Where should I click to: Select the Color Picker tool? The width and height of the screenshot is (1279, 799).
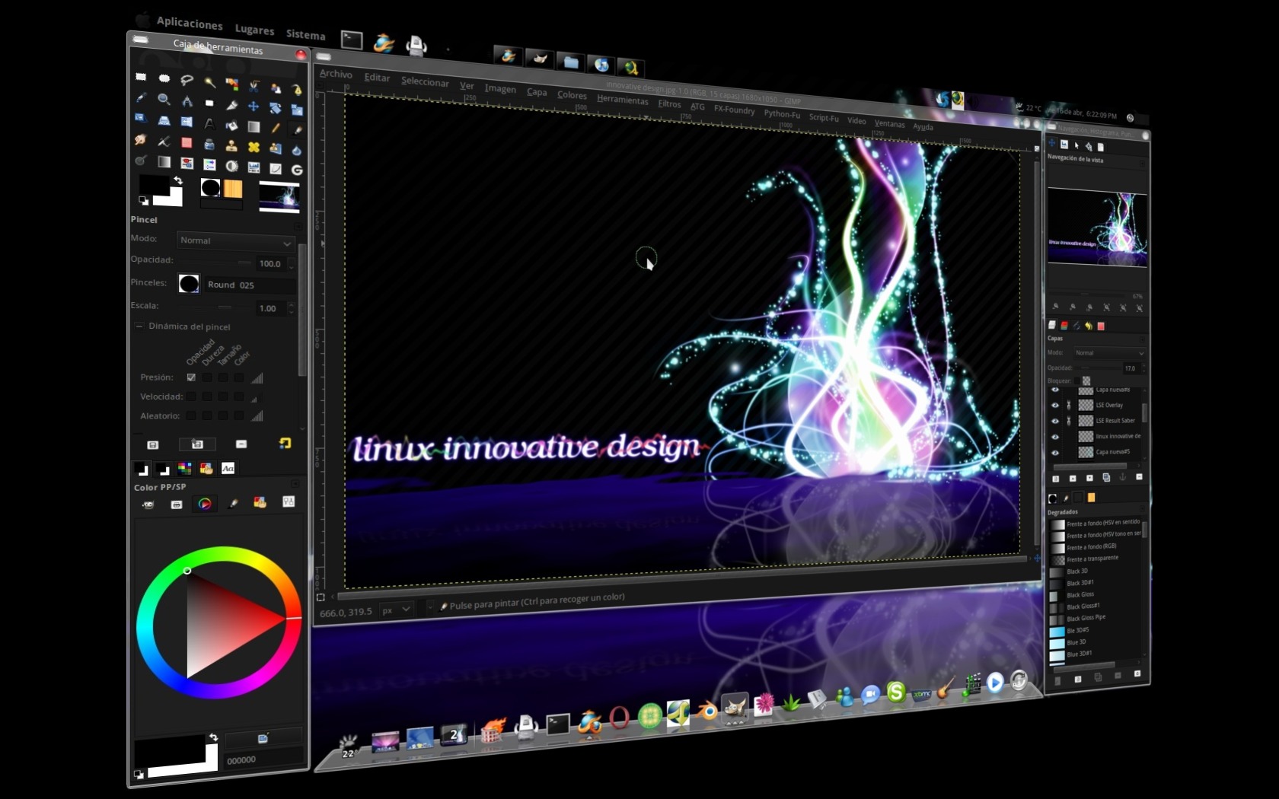tap(141, 98)
